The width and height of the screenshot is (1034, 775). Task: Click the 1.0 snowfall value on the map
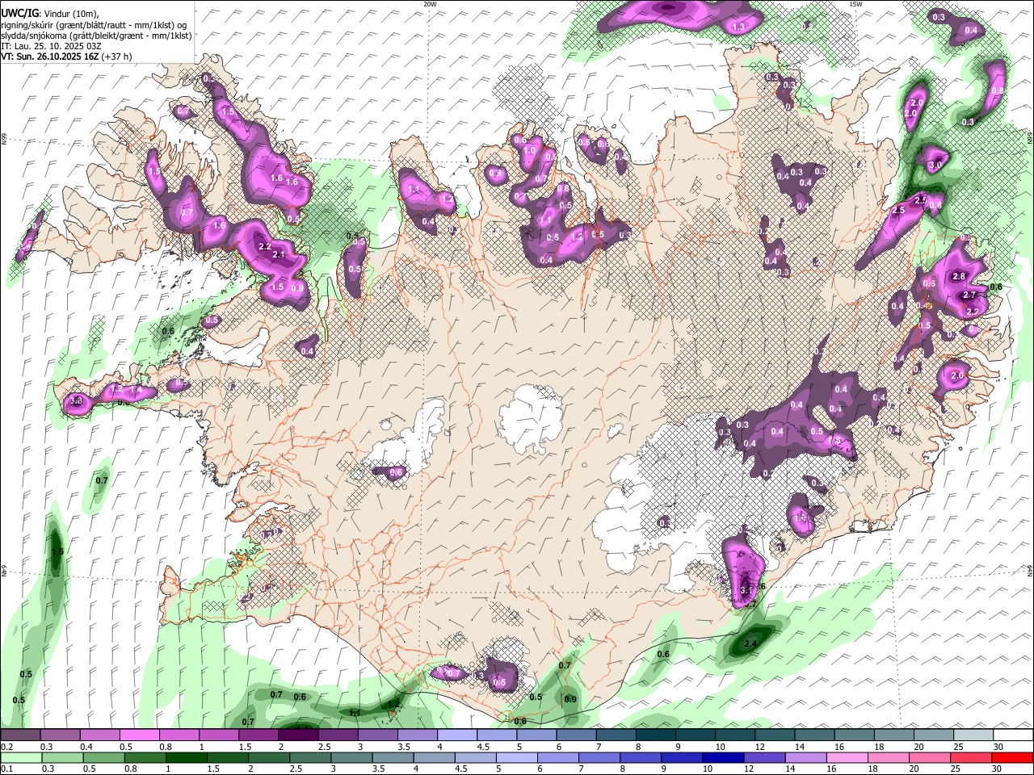pos(530,150)
